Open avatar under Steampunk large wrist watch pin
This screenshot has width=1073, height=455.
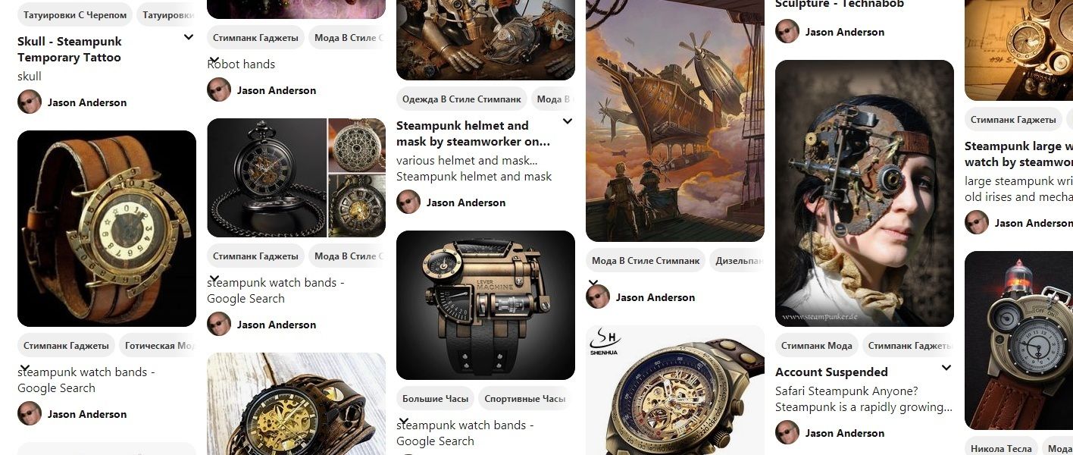click(x=977, y=222)
